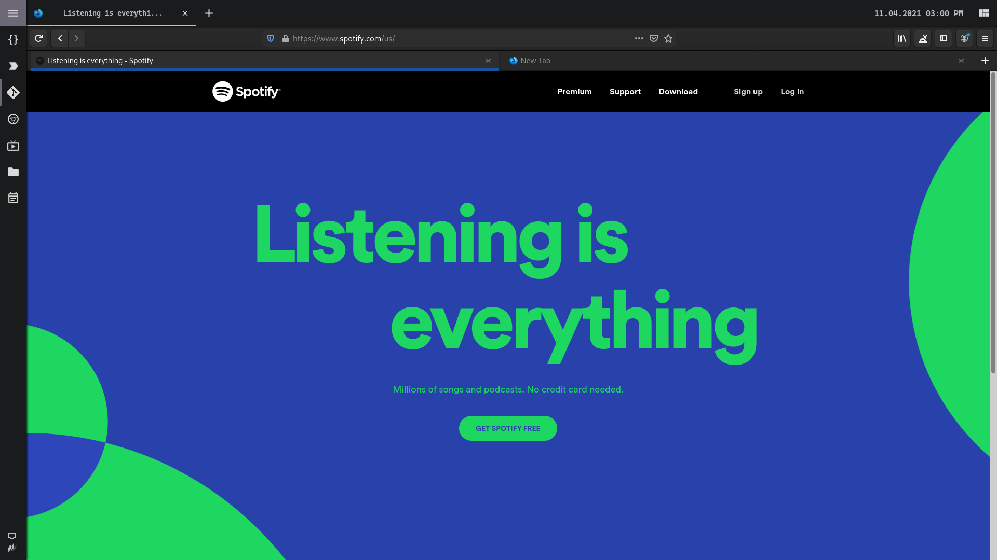Click the GET SPOTIFY FREE button
The image size is (997, 560).
click(508, 428)
